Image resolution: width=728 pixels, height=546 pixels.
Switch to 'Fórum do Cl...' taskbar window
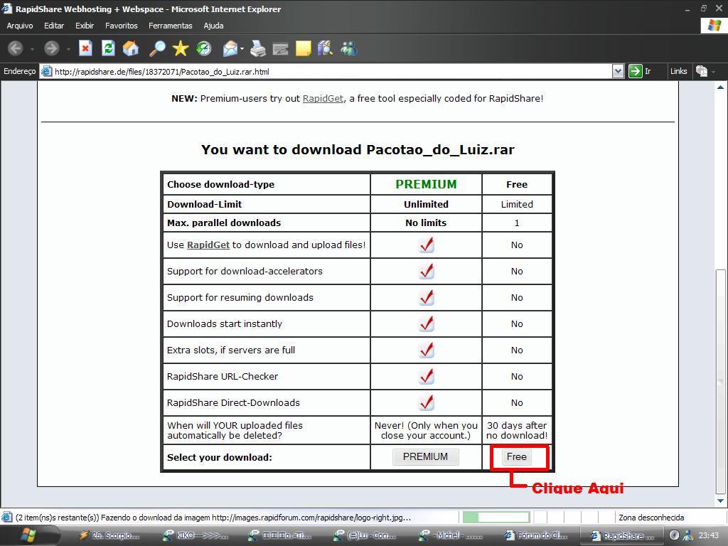[535, 536]
